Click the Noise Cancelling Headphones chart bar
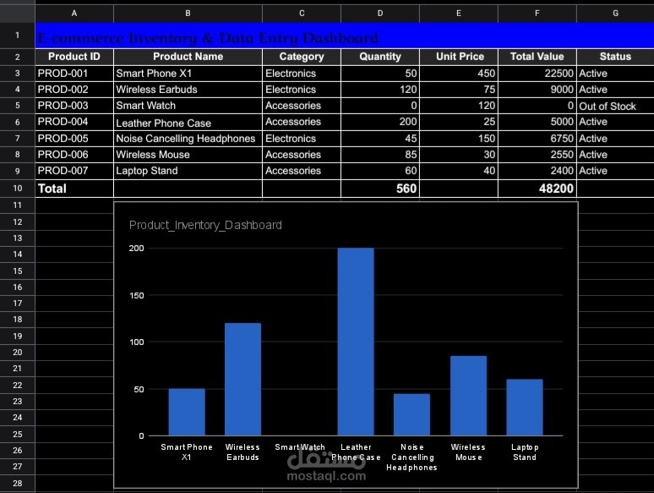The image size is (654, 493). pos(412,414)
